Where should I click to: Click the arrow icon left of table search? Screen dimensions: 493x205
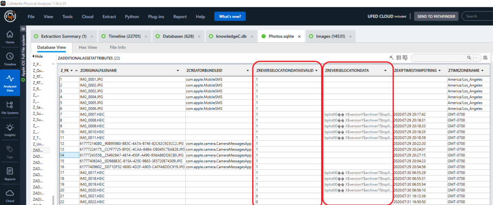(391, 58)
